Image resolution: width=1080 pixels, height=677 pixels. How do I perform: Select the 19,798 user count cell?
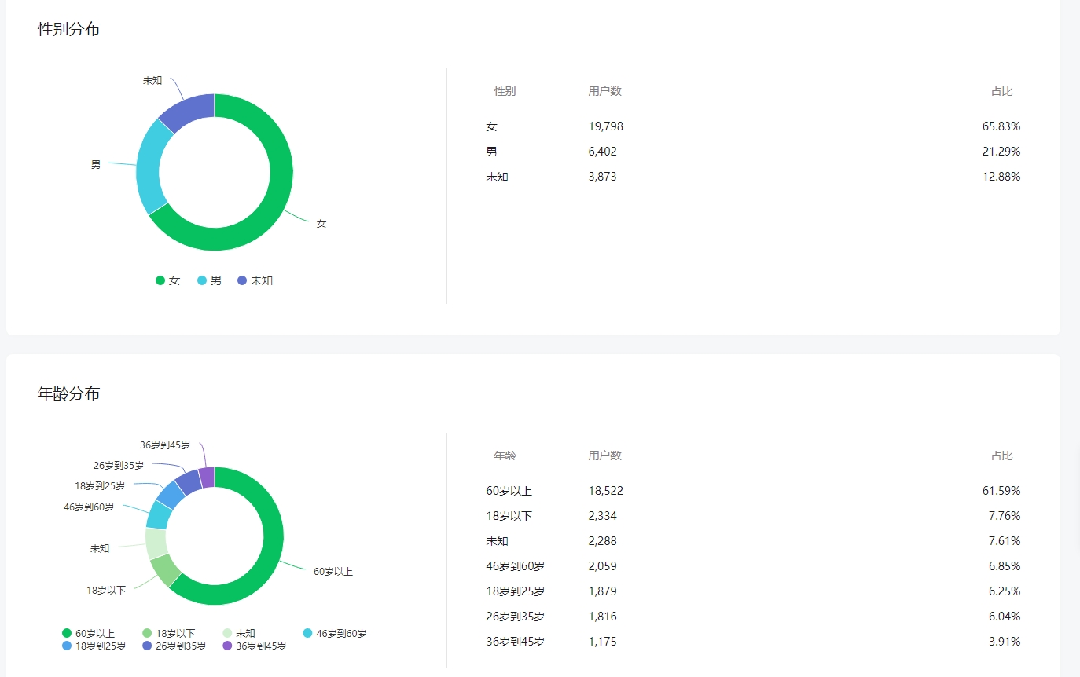(605, 126)
